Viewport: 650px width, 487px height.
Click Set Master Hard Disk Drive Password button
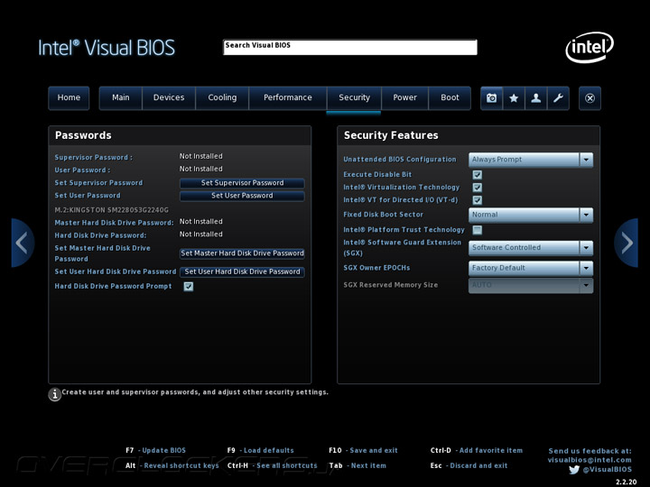[x=242, y=253]
